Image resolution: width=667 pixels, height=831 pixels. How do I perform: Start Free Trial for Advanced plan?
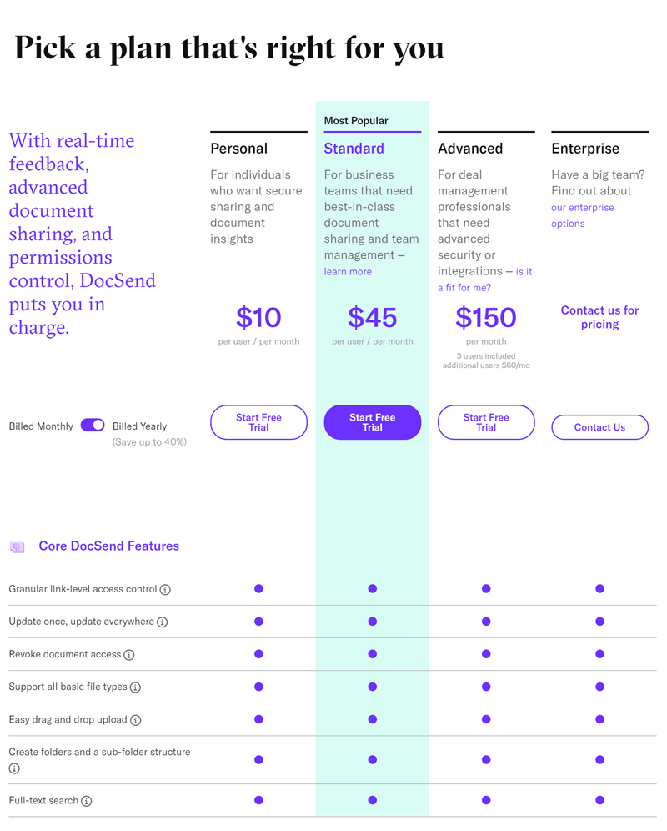pyautogui.click(x=486, y=422)
